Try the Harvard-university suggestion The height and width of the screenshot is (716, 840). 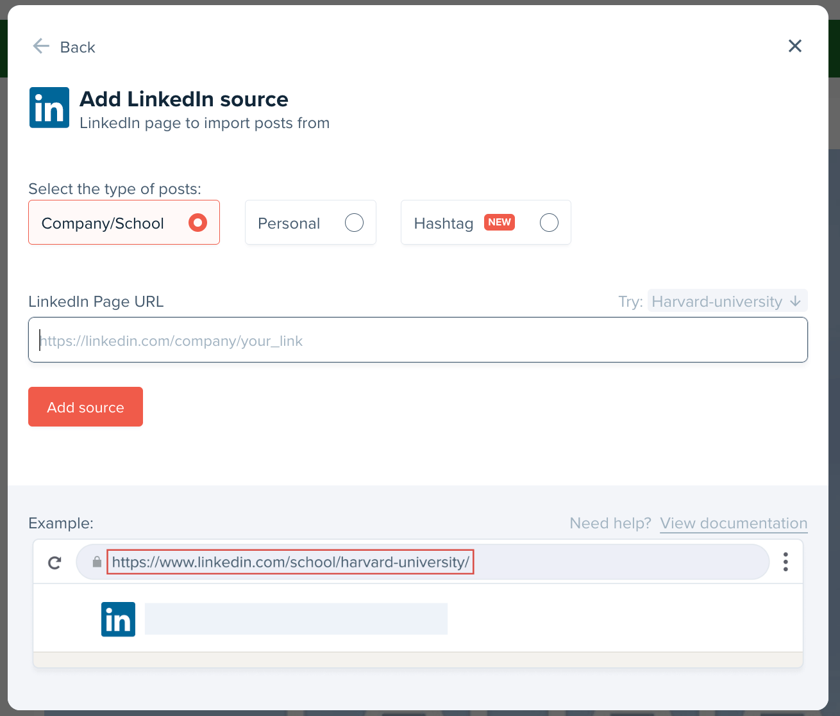(x=716, y=302)
